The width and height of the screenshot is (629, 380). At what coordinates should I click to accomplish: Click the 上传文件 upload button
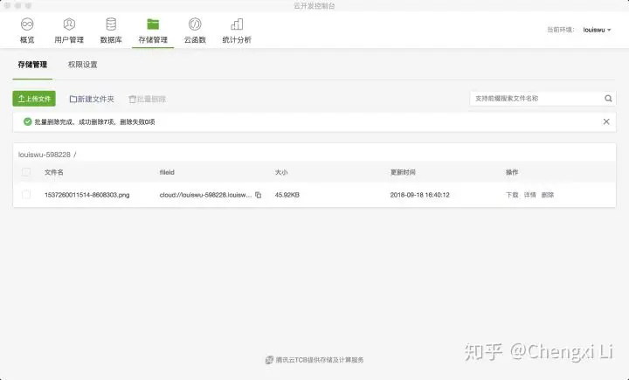[x=34, y=99]
